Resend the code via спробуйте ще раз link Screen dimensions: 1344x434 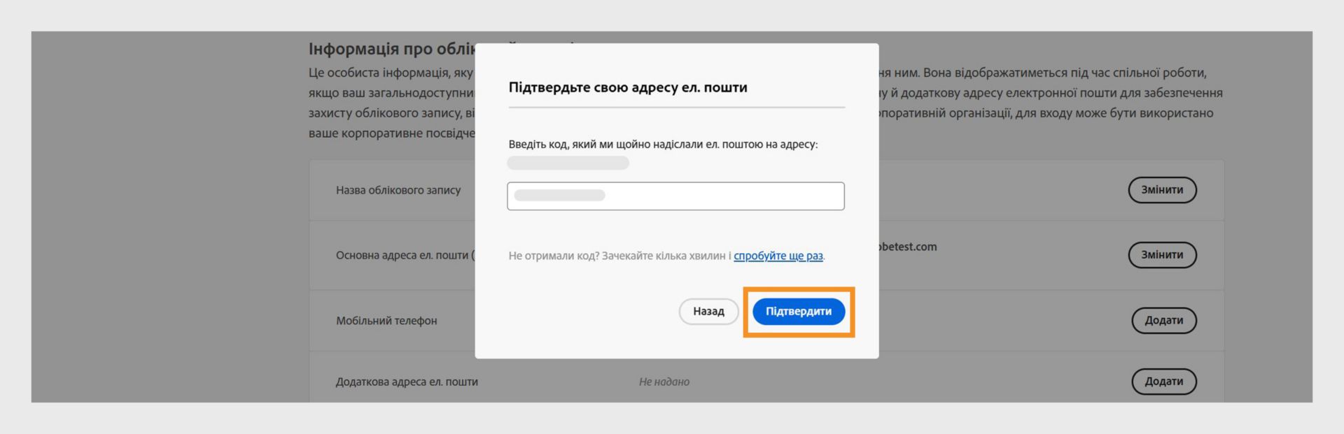click(778, 256)
